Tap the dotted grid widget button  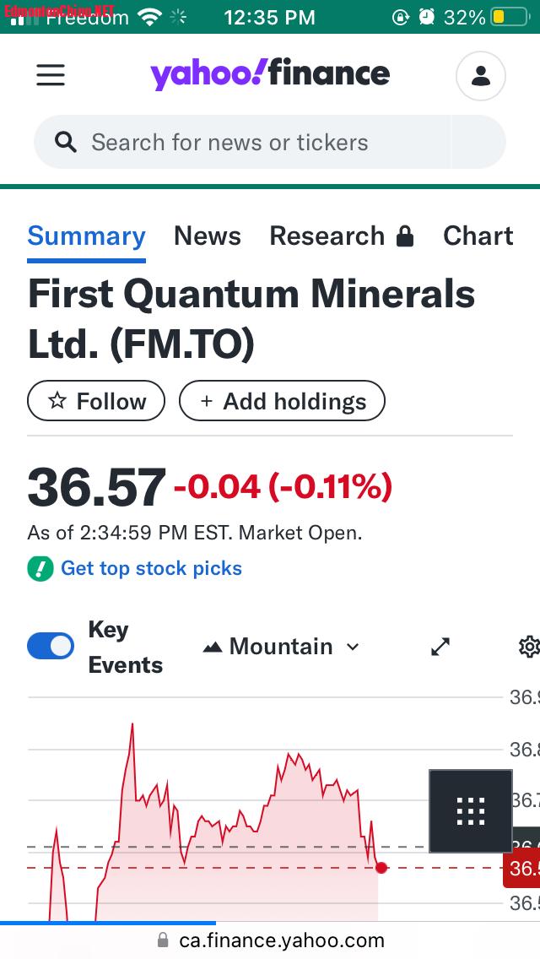click(x=470, y=811)
